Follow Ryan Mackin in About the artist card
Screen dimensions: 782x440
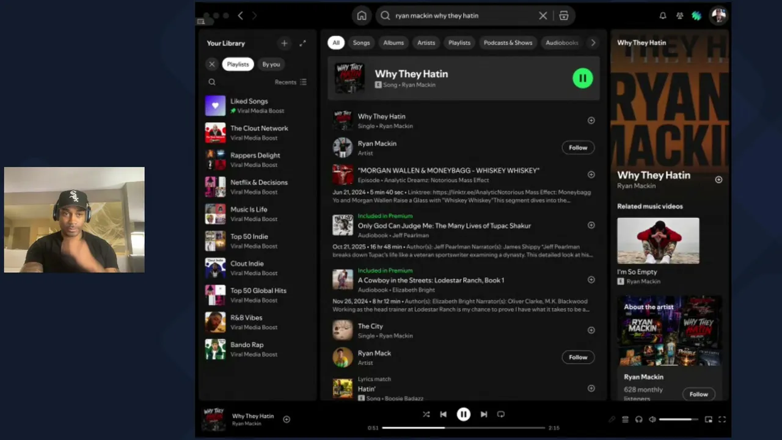pyautogui.click(x=699, y=394)
